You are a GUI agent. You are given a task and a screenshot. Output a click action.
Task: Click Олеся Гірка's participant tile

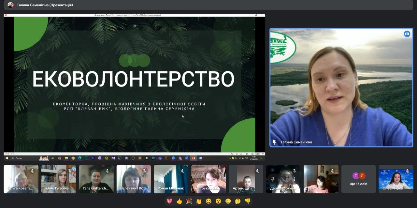[396, 179]
